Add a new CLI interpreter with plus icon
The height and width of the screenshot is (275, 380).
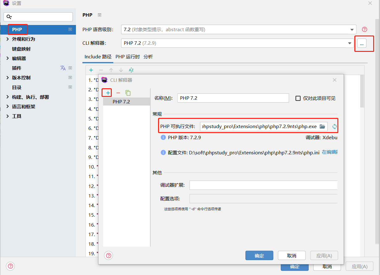click(108, 93)
